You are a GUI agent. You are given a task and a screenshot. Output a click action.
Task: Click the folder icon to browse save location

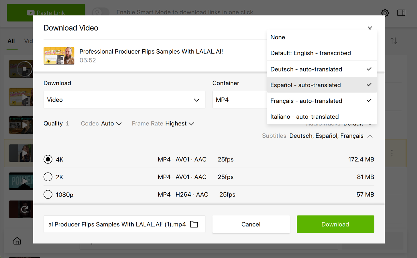[x=194, y=224]
